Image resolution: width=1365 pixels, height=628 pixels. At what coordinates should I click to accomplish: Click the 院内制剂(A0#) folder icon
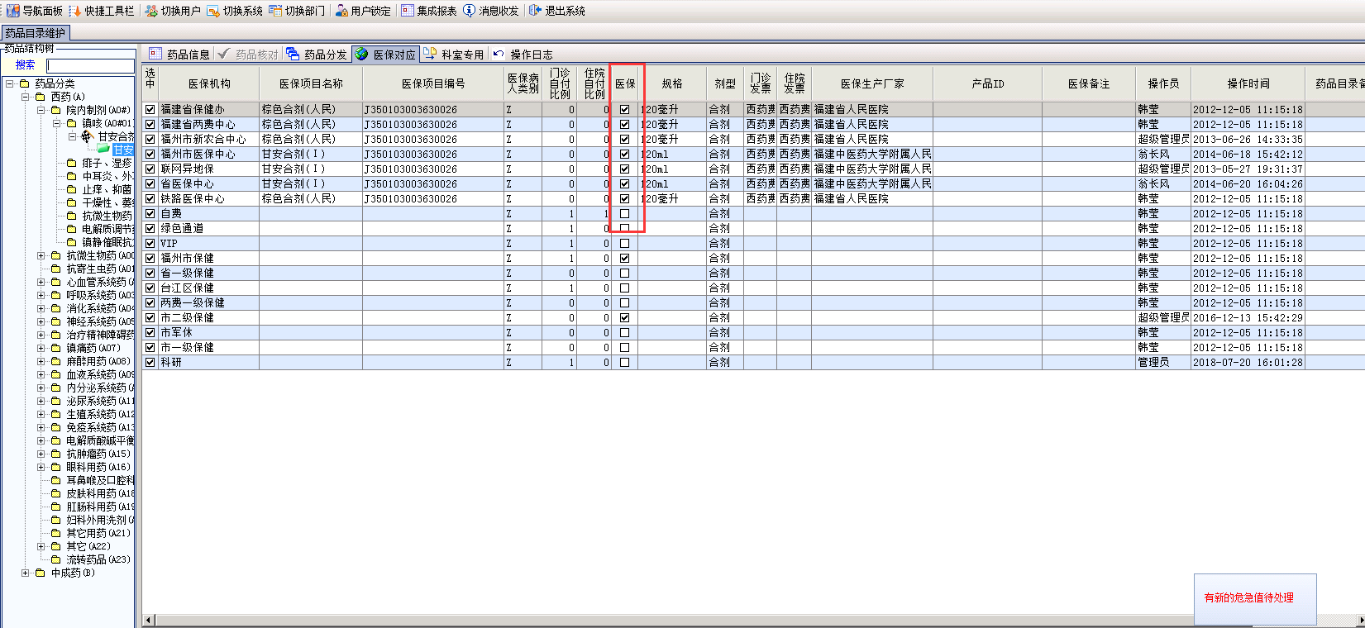(x=56, y=110)
